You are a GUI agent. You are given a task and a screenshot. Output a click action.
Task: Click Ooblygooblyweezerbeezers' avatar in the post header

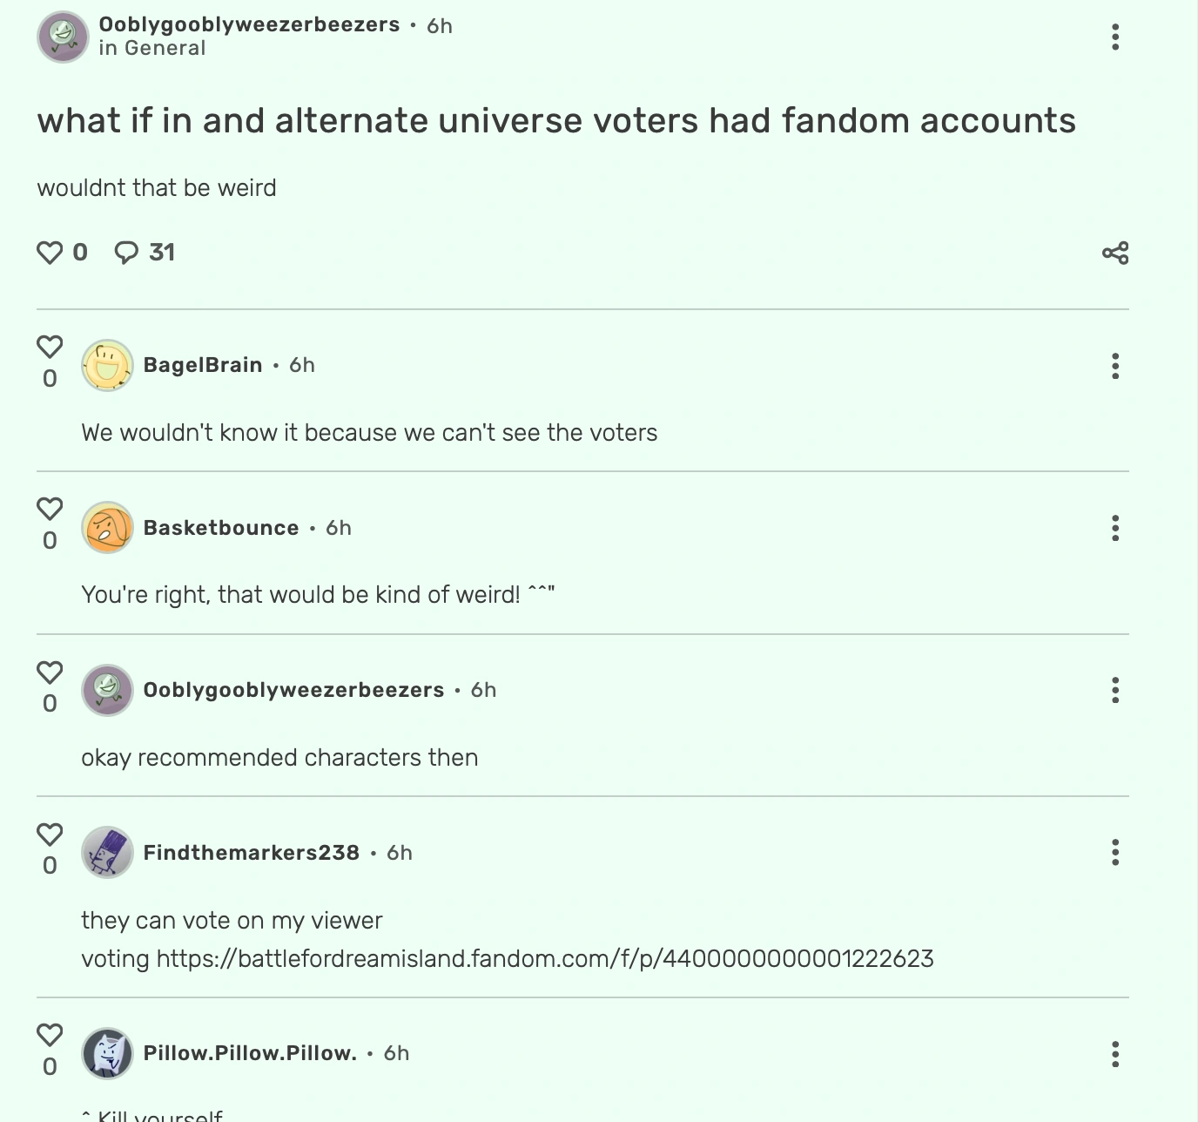(62, 37)
